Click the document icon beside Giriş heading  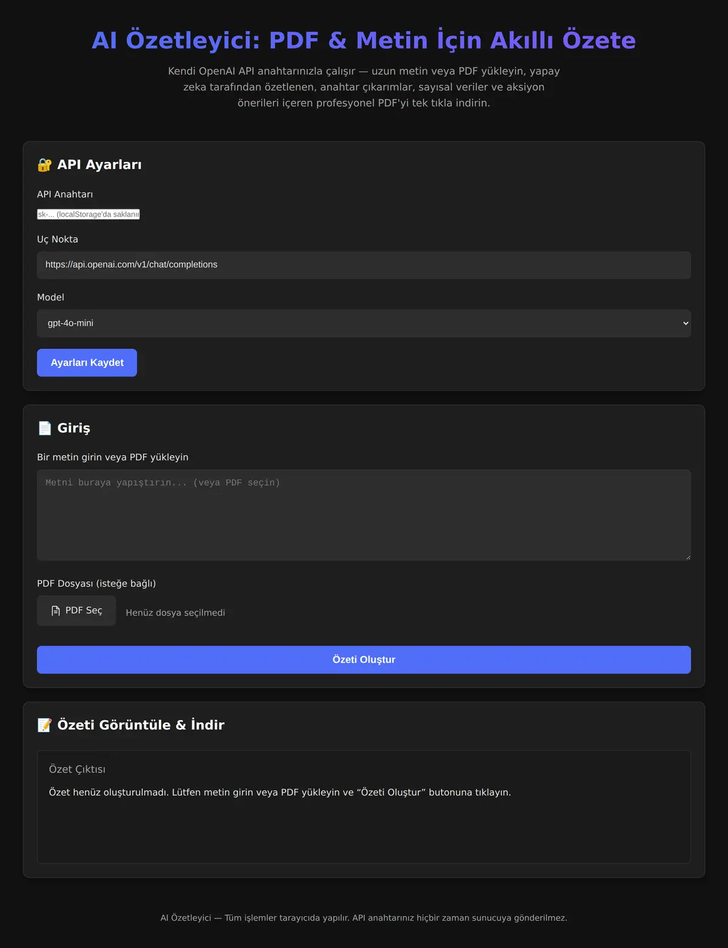point(44,428)
